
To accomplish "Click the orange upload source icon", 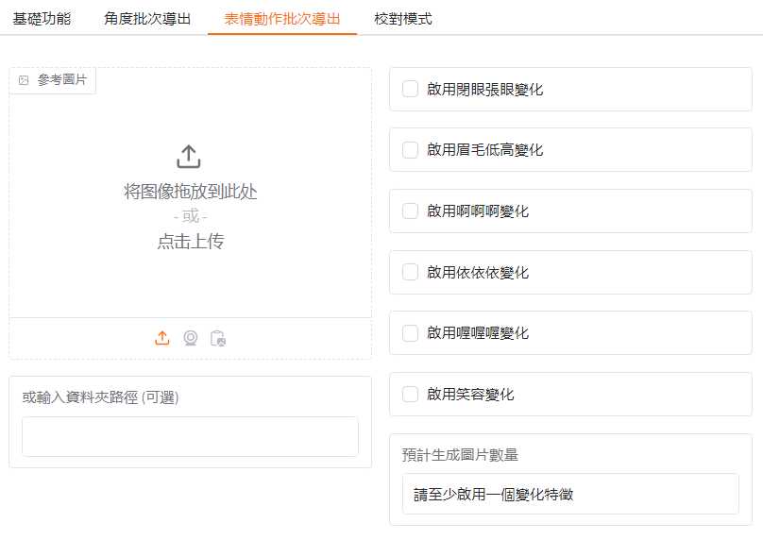I will point(162,338).
